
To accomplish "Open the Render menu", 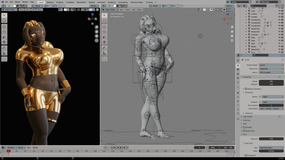I will click(18, 2).
